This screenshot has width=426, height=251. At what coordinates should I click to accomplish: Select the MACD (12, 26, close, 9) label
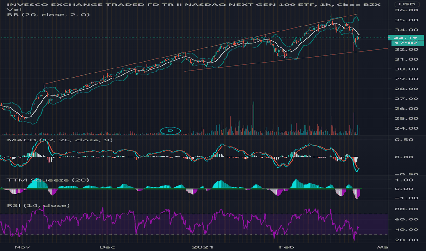(x=60, y=140)
